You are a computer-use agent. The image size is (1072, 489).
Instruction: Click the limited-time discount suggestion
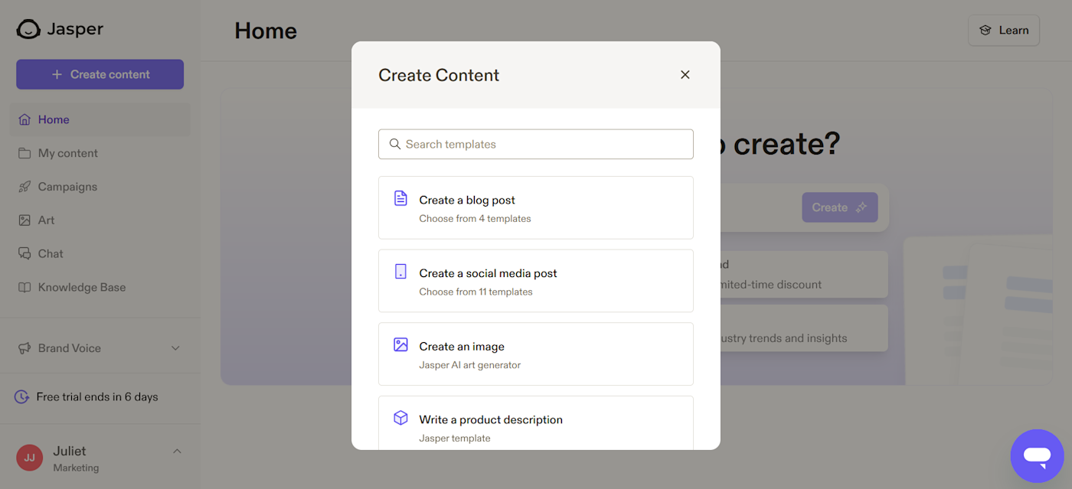pos(804,274)
